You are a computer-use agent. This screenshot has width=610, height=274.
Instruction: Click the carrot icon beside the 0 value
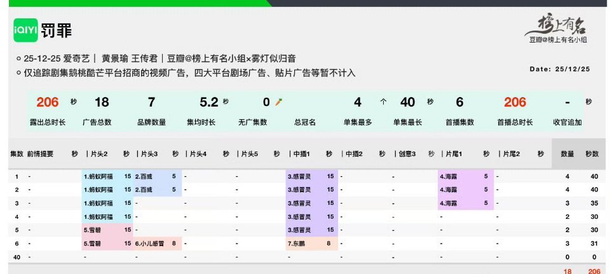[278, 102]
